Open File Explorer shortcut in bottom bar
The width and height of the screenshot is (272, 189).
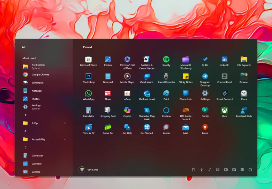234,169
